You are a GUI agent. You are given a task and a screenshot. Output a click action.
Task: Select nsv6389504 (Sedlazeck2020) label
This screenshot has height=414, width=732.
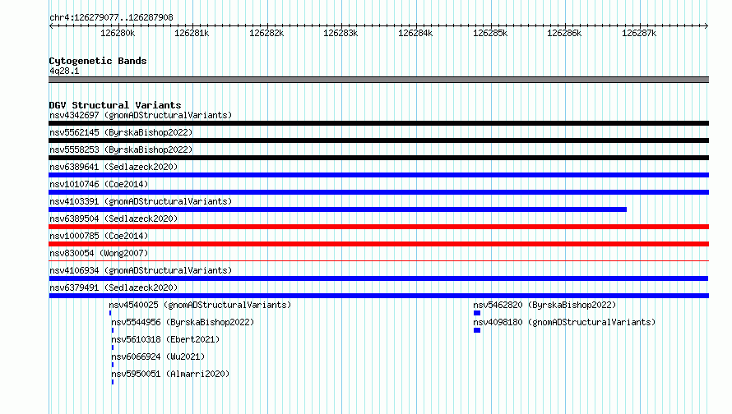tap(114, 218)
